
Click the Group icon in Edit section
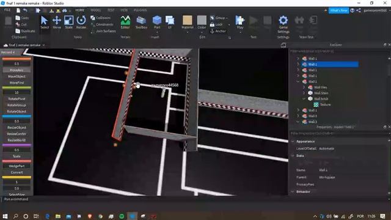coord(212,18)
